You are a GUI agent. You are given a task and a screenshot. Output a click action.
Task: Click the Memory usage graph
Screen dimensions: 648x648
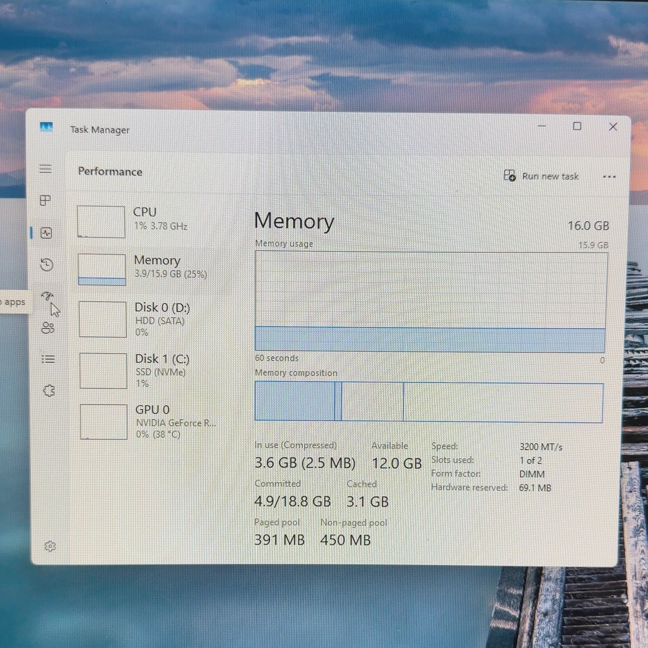(x=431, y=302)
